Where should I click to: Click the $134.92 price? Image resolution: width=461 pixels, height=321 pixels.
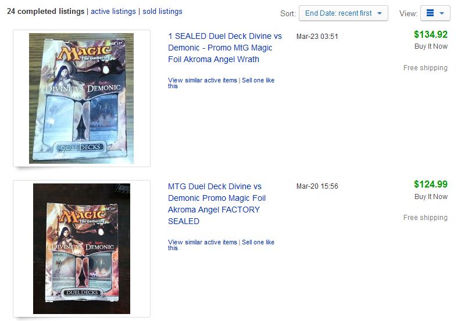point(430,35)
